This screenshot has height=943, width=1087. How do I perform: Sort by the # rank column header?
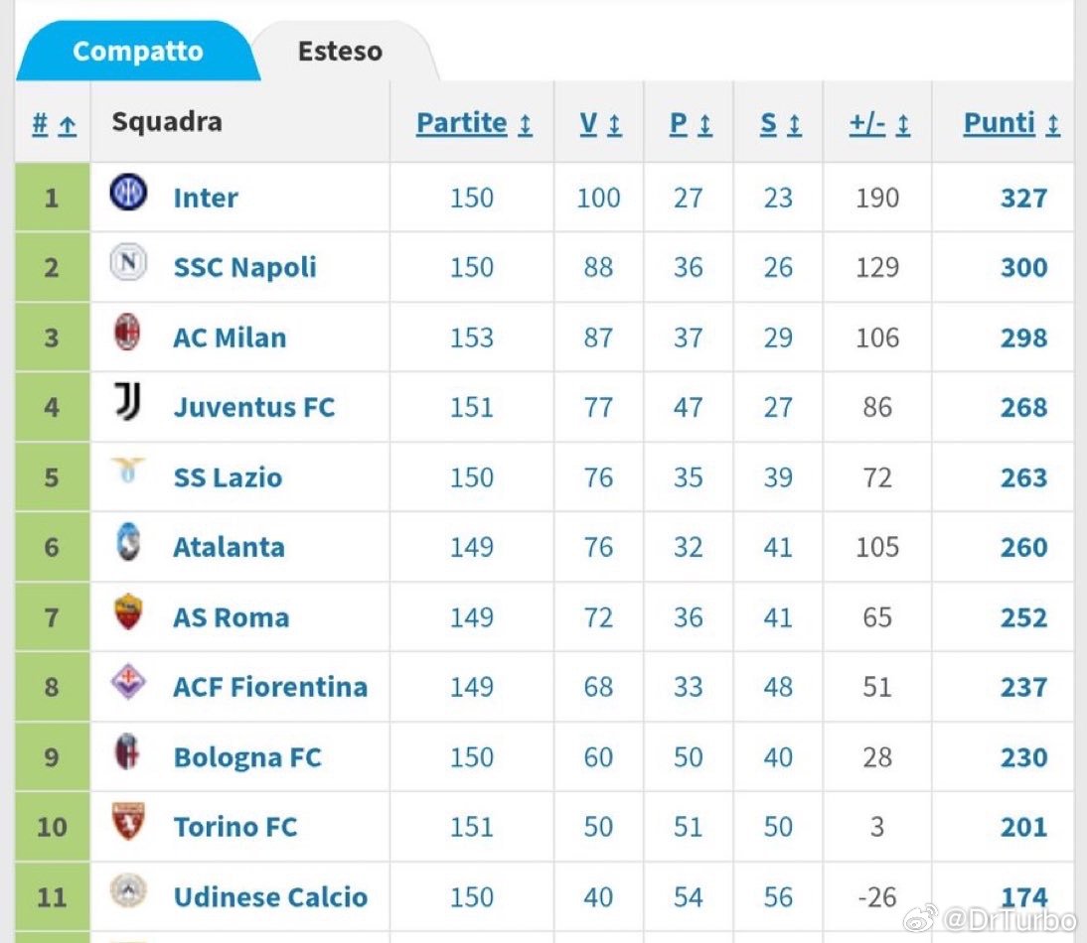coord(54,125)
